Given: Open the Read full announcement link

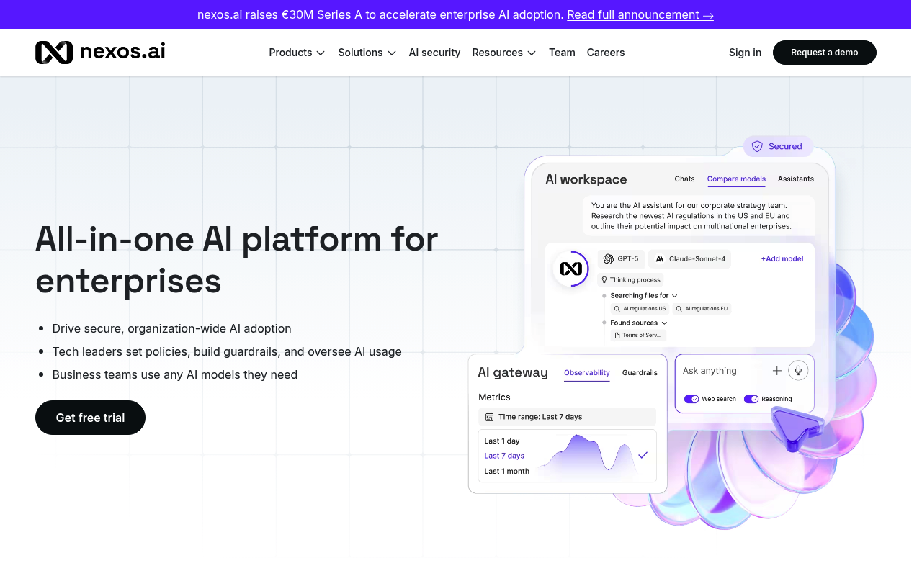Looking at the screenshot, I should pyautogui.click(x=640, y=14).
